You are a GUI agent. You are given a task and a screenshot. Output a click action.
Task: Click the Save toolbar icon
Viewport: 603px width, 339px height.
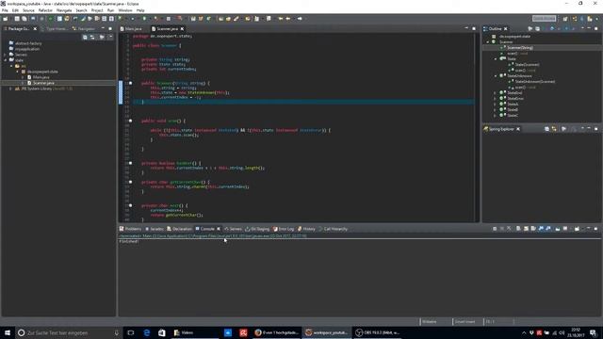17,19
